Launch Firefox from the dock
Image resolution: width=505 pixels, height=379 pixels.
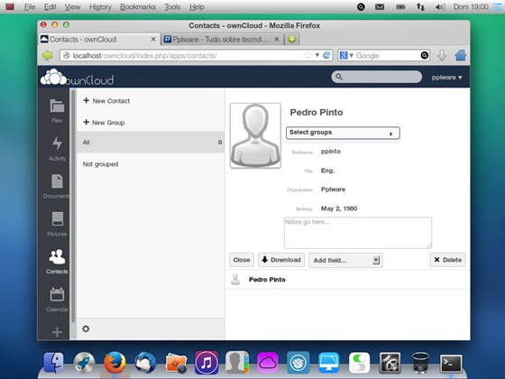(x=115, y=362)
